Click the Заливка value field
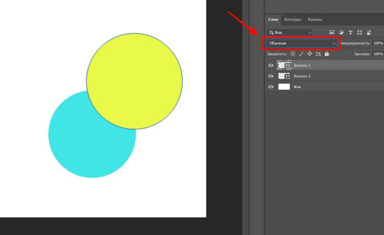 coord(378,54)
